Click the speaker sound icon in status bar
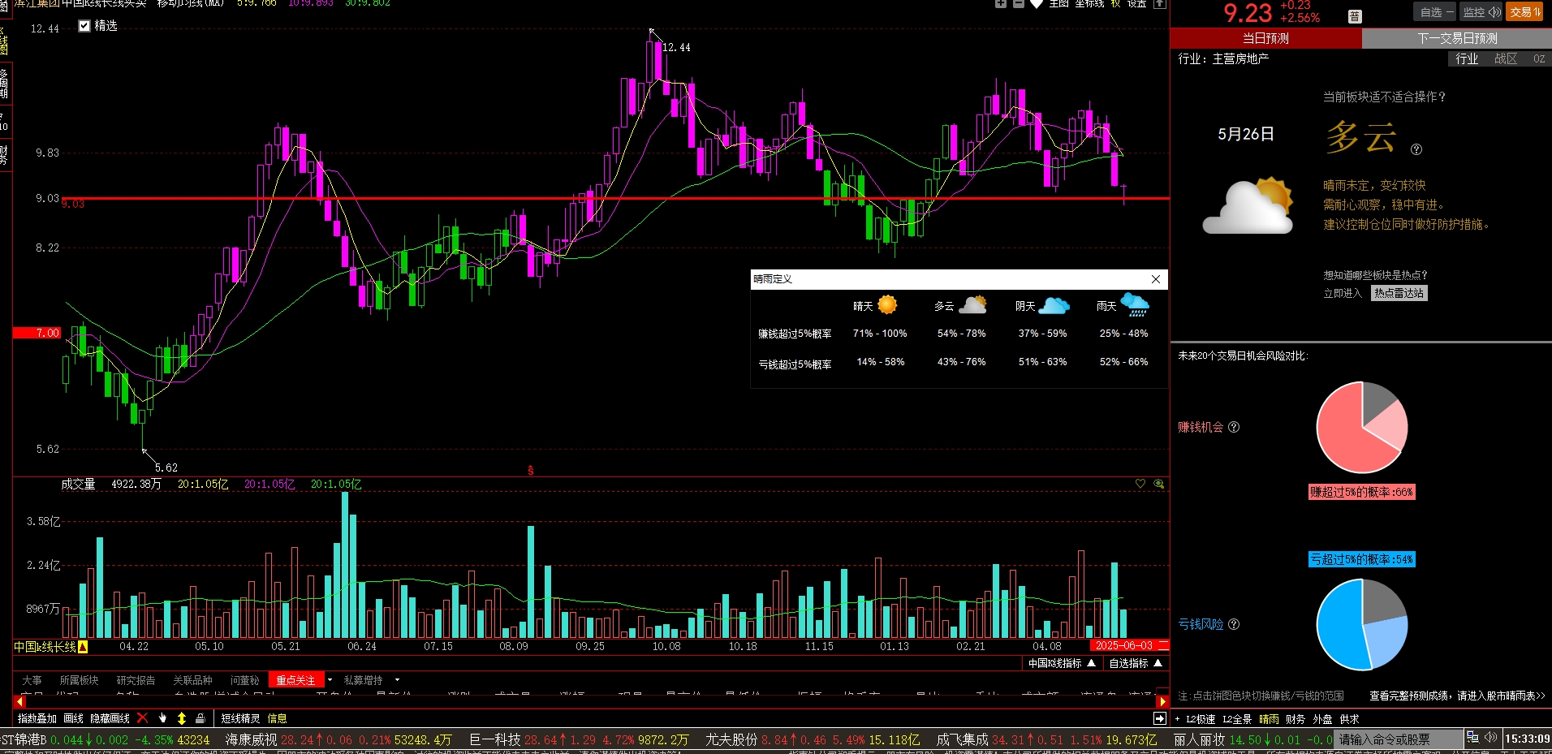The image size is (1552, 754). pyautogui.click(x=1490, y=738)
